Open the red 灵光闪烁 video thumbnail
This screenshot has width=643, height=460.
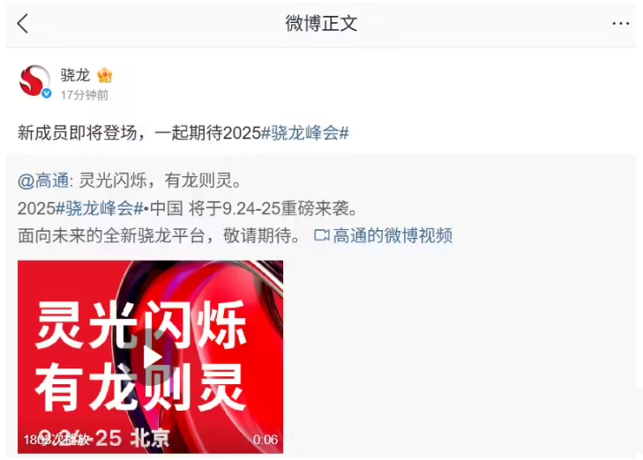[150, 357]
